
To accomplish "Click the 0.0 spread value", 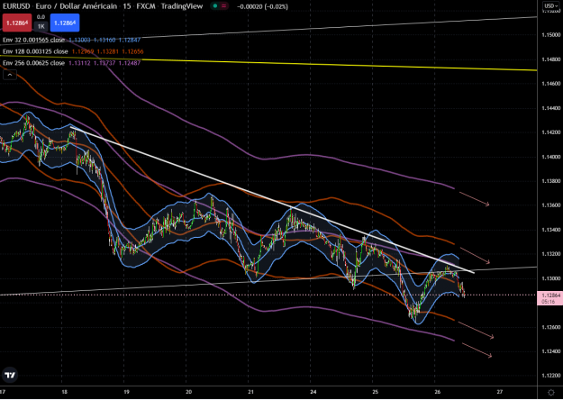I will pyautogui.click(x=41, y=17).
